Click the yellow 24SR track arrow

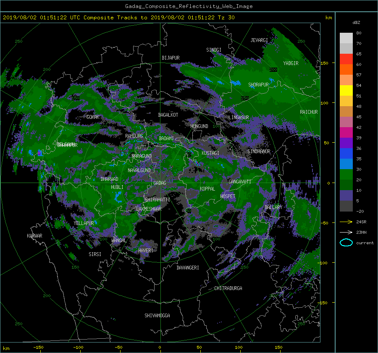pos(346,222)
